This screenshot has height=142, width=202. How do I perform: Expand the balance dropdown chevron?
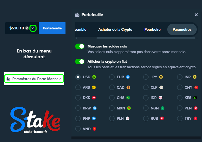(33, 28)
